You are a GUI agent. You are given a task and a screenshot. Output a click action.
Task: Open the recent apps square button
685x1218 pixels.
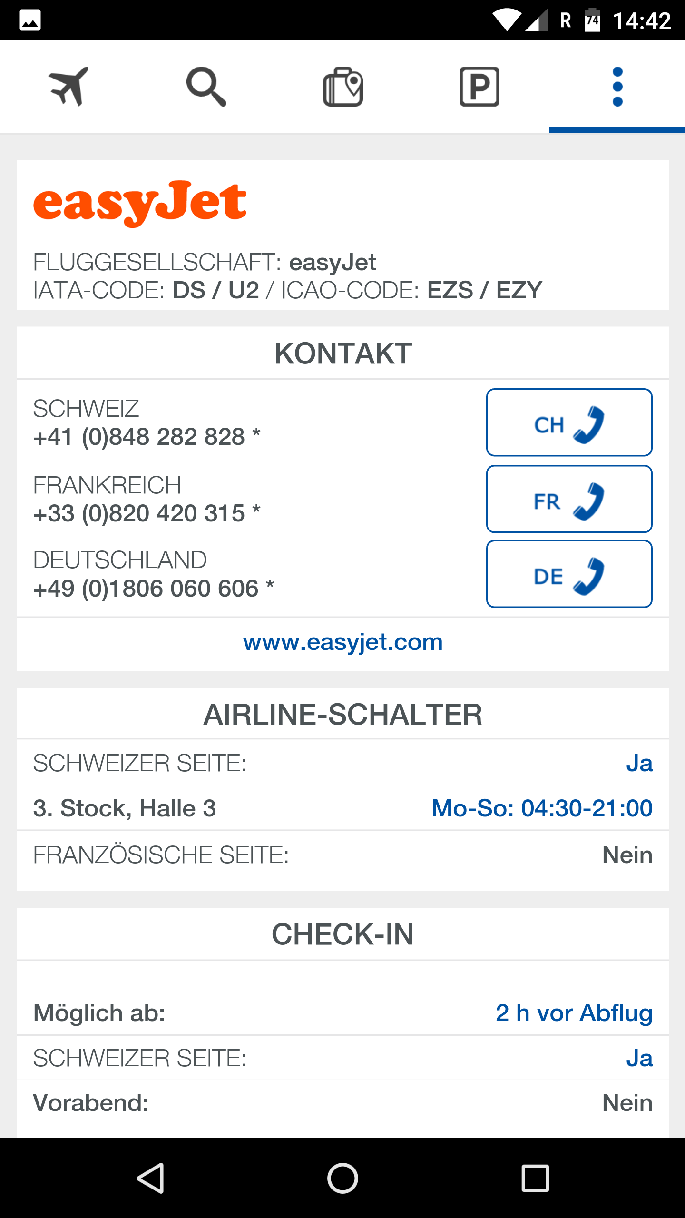coord(535,1178)
